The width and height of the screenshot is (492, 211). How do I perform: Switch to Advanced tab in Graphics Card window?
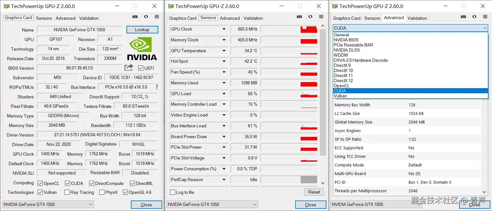pos(66,18)
